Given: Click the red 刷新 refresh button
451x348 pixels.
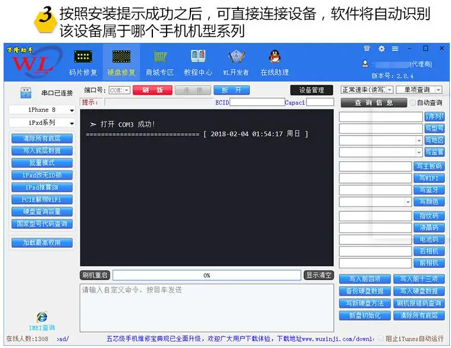Looking at the screenshot, I should coord(152,90).
